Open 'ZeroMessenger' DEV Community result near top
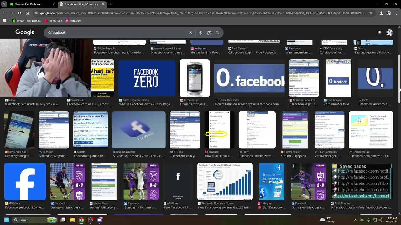This screenshot has height=225, width=401. coord(333,52)
